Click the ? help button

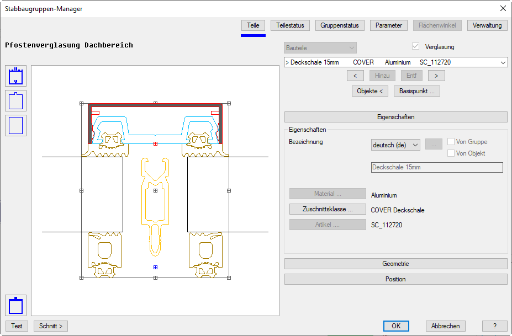point(494,326)
